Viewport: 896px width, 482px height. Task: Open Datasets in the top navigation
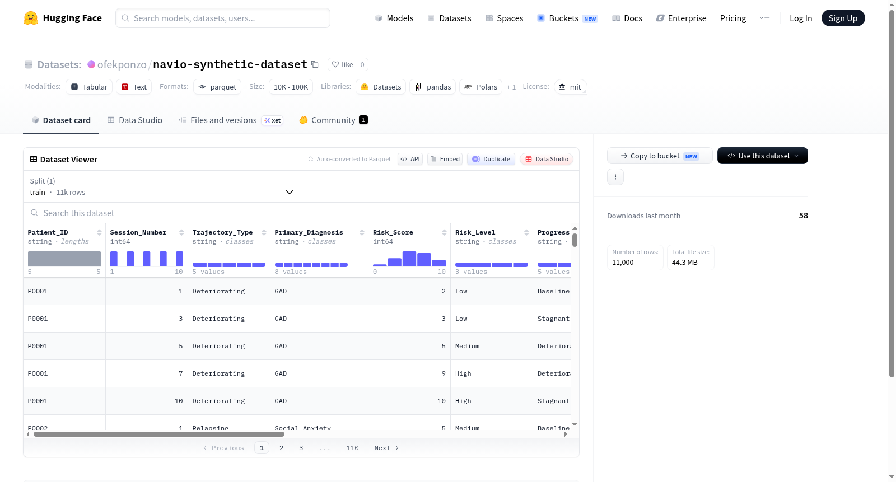449,18
